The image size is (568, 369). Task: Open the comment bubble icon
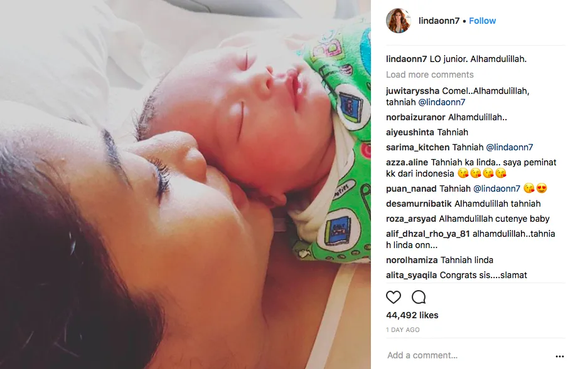tap(419, 297)
